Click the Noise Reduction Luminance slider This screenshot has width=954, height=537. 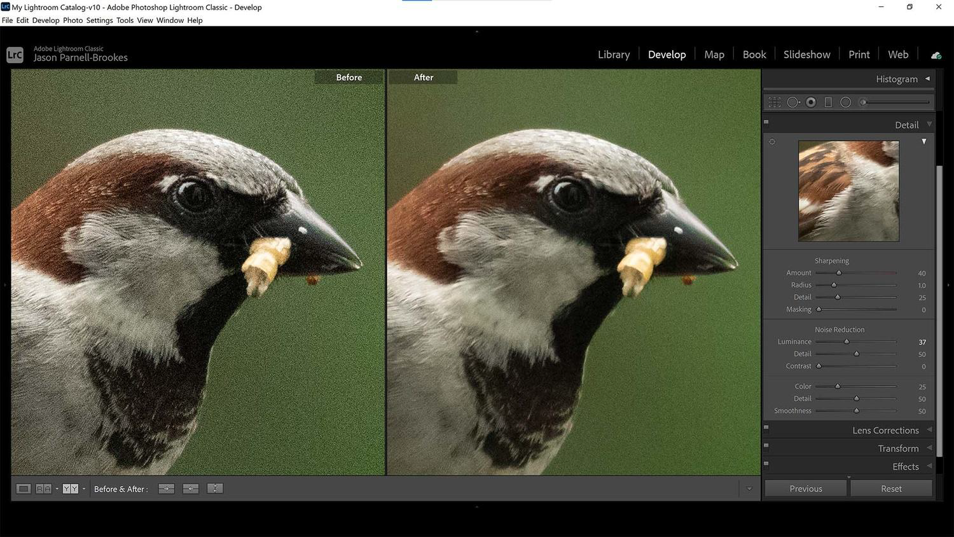pyautogui.click(x=856, y=342)
